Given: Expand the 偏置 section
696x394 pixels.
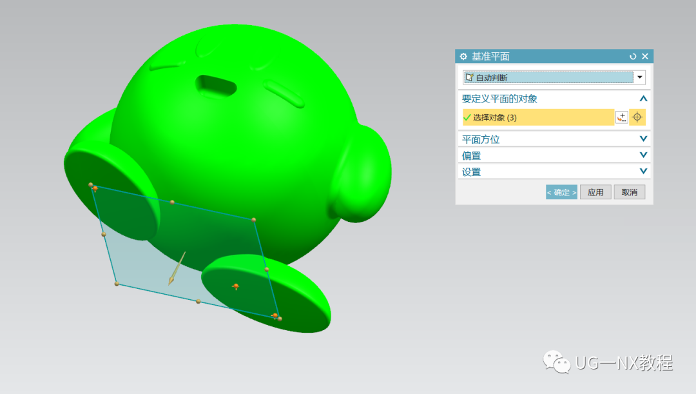Looking at the screenshot, I should pyautogui.click(x=643, y=155).
